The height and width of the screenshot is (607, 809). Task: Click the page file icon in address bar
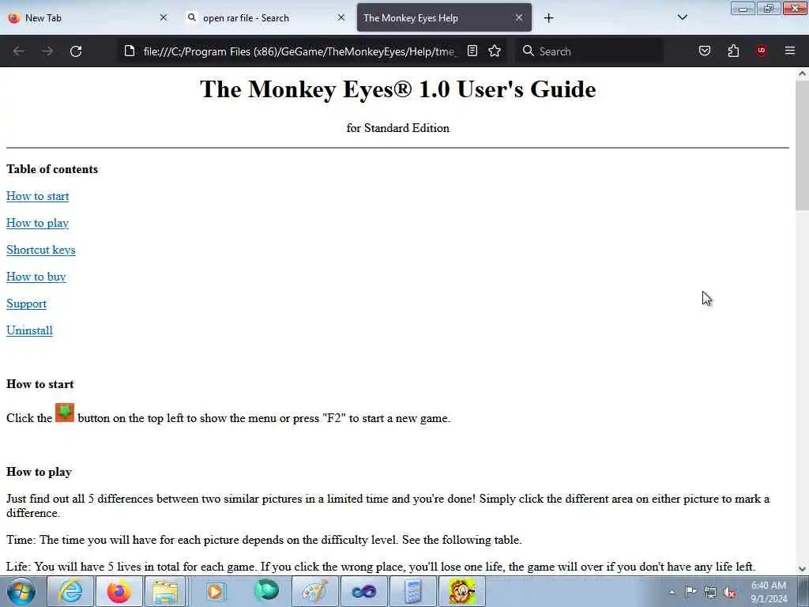pyautogui.click(x=130, y=51)
